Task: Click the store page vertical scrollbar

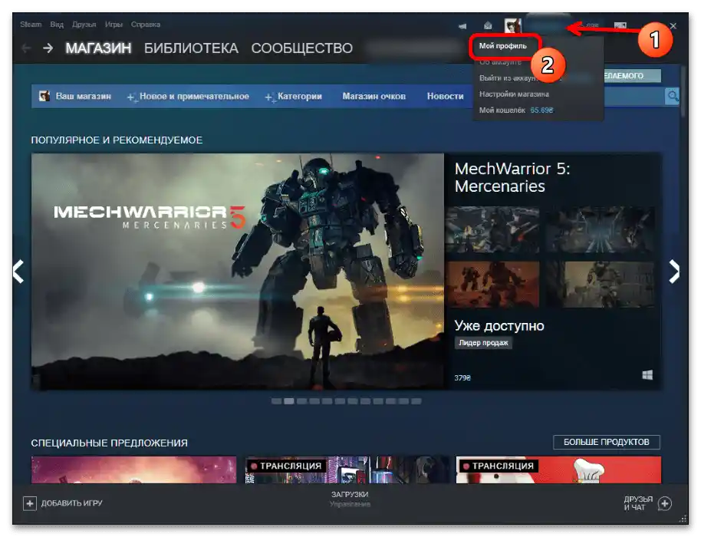Action: click(x=683, y=91)
